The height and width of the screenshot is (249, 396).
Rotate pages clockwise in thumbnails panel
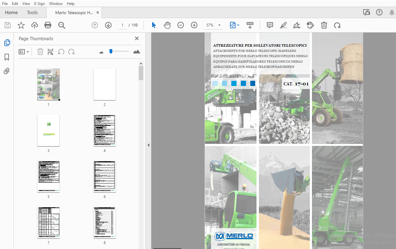pos(71,52)
